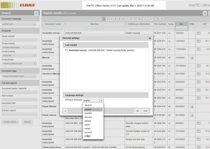
Task: Open PDF for 9/21/2022 Operator's Manual row
Action: tap(198, 74)
